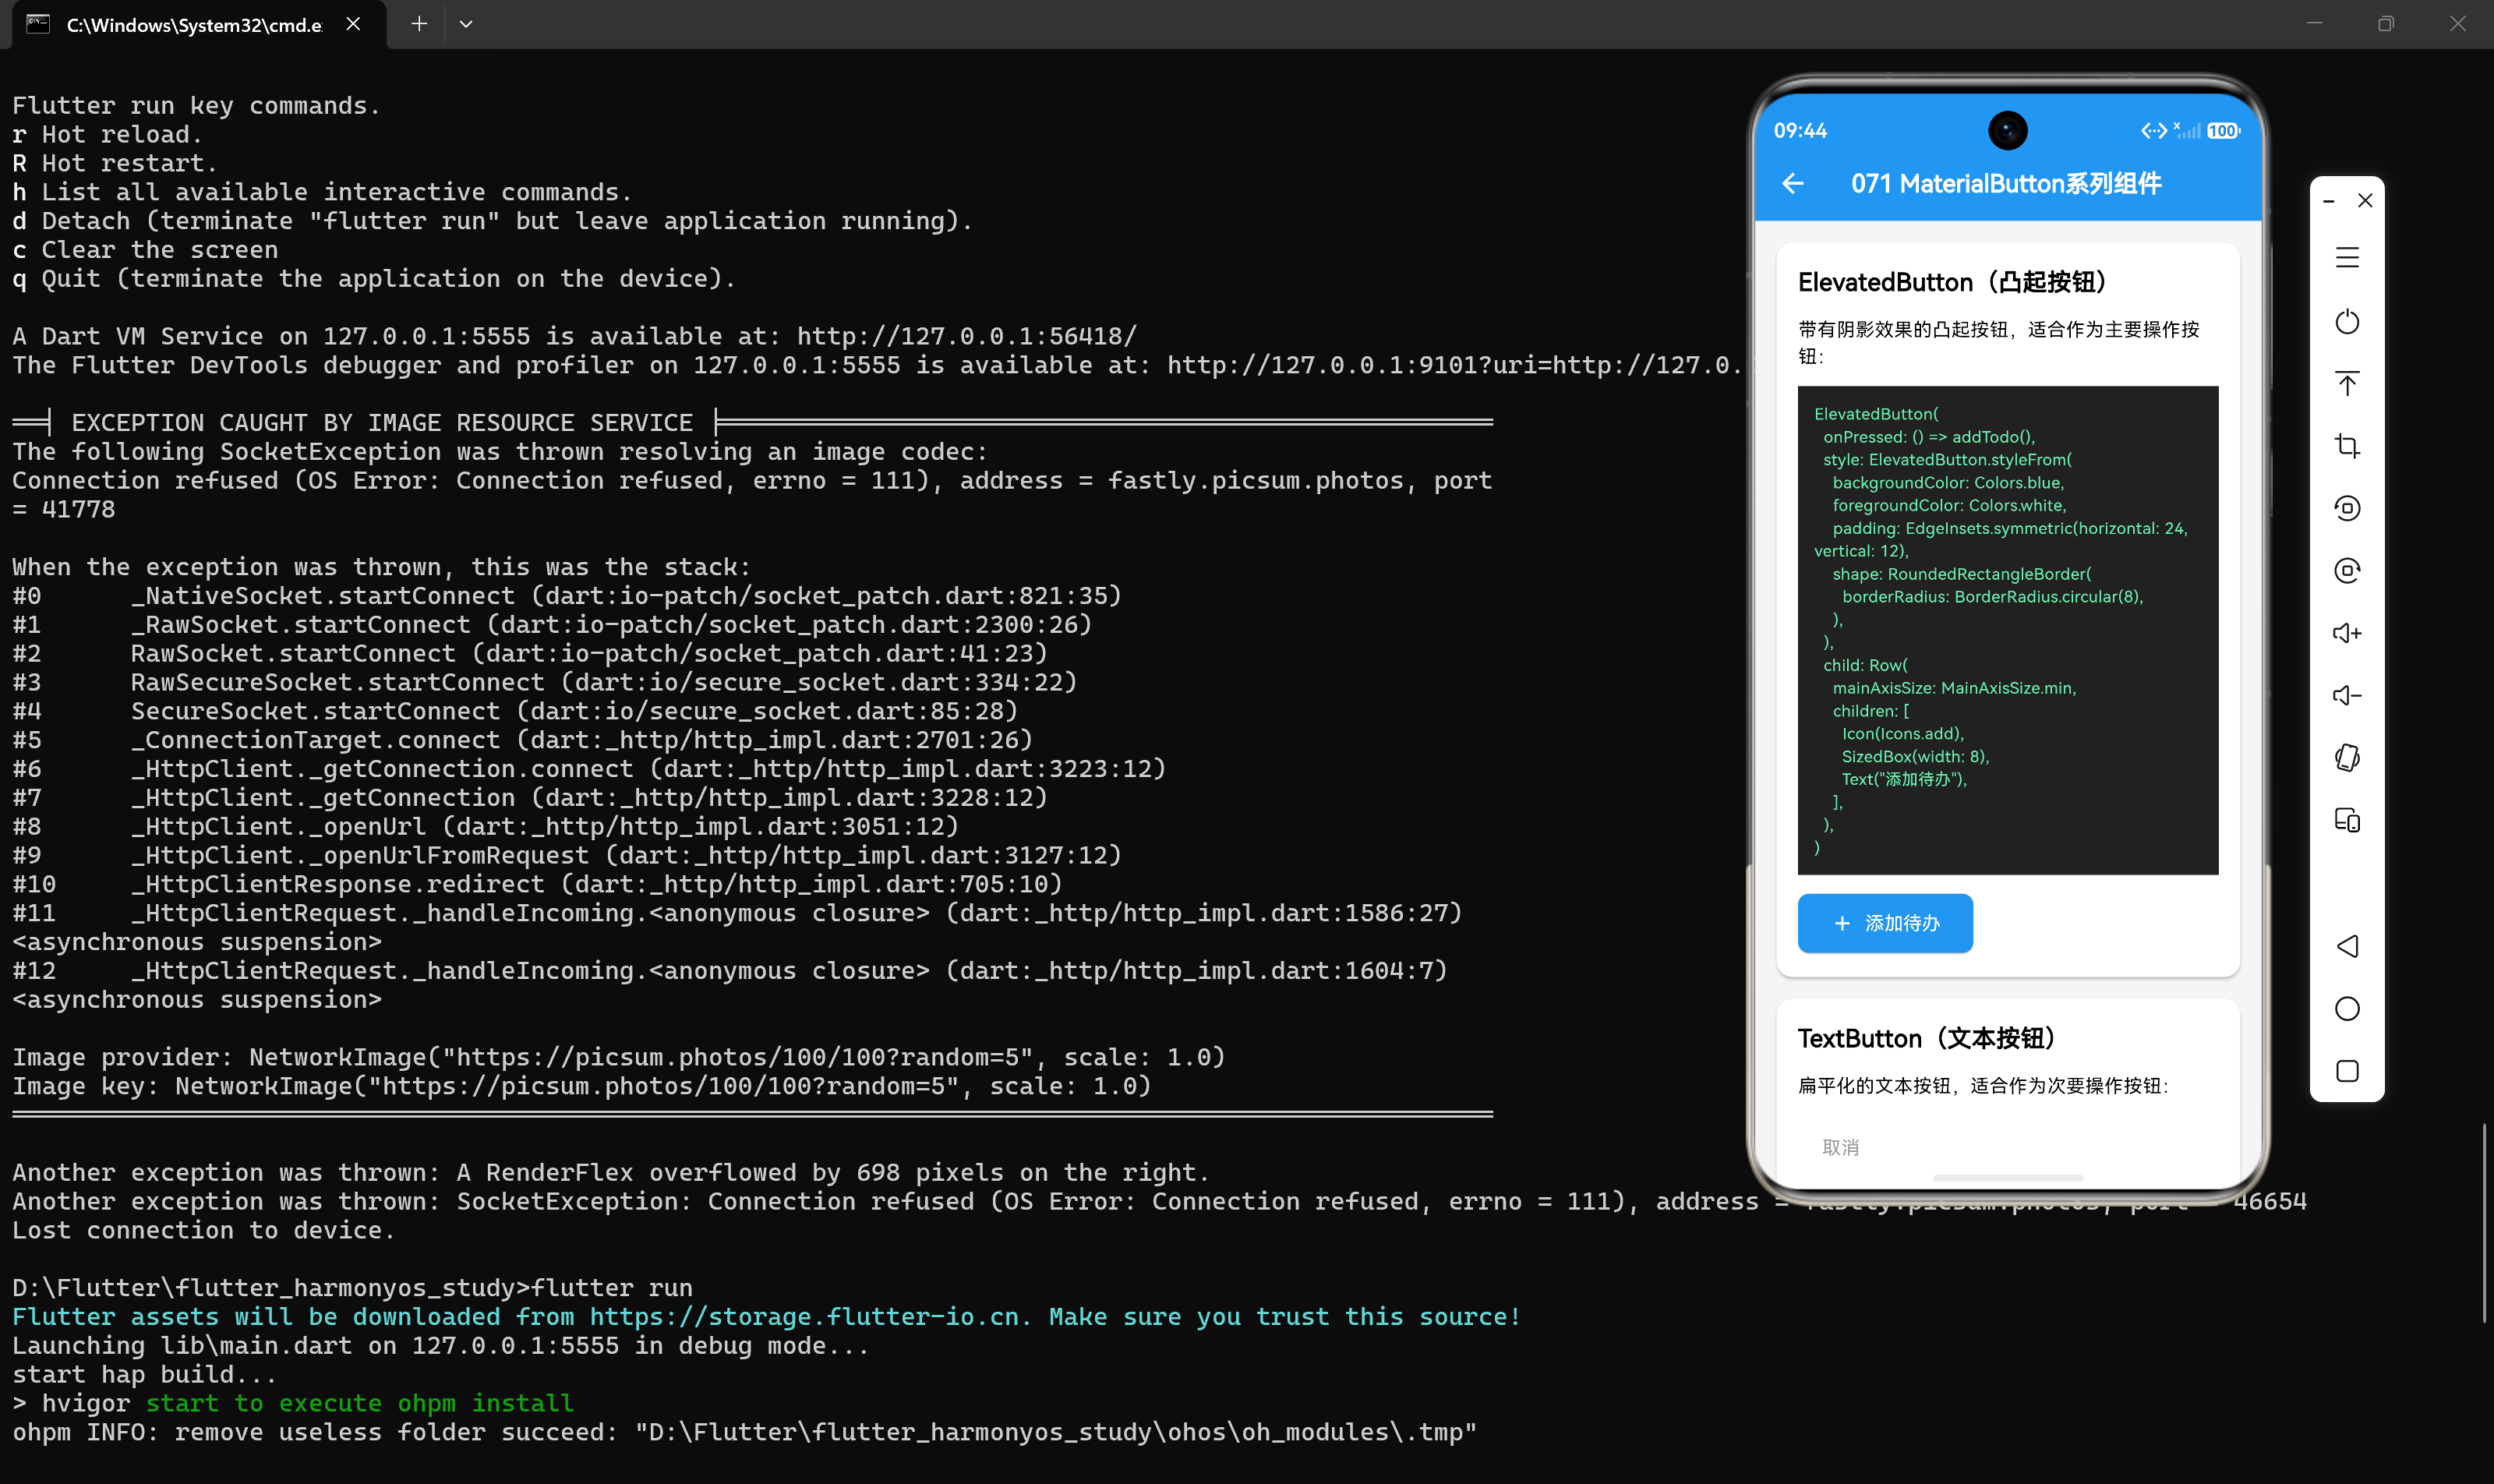The image size is (2494, 1484).
Task: Click 'd Detach (terminate "flutter run"' line
Action: coord(493,221)
